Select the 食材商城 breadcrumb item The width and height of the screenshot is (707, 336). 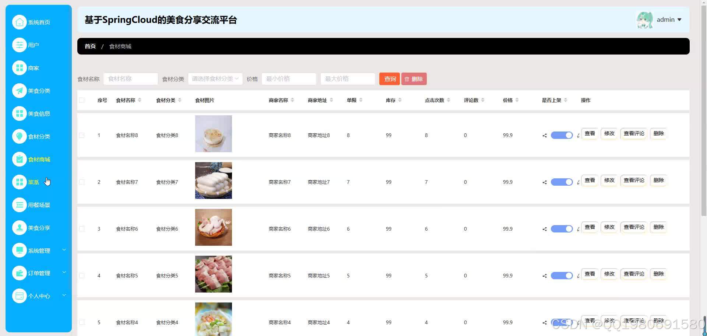point(120,46)
